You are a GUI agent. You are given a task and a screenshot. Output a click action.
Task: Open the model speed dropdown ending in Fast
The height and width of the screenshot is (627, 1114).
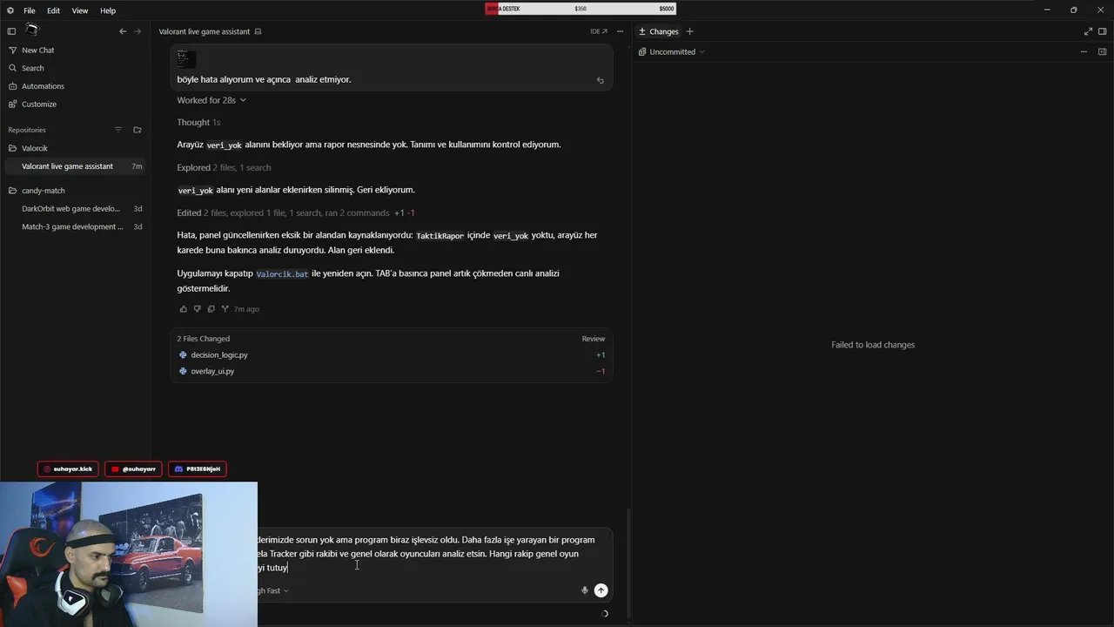pos(273,591)
